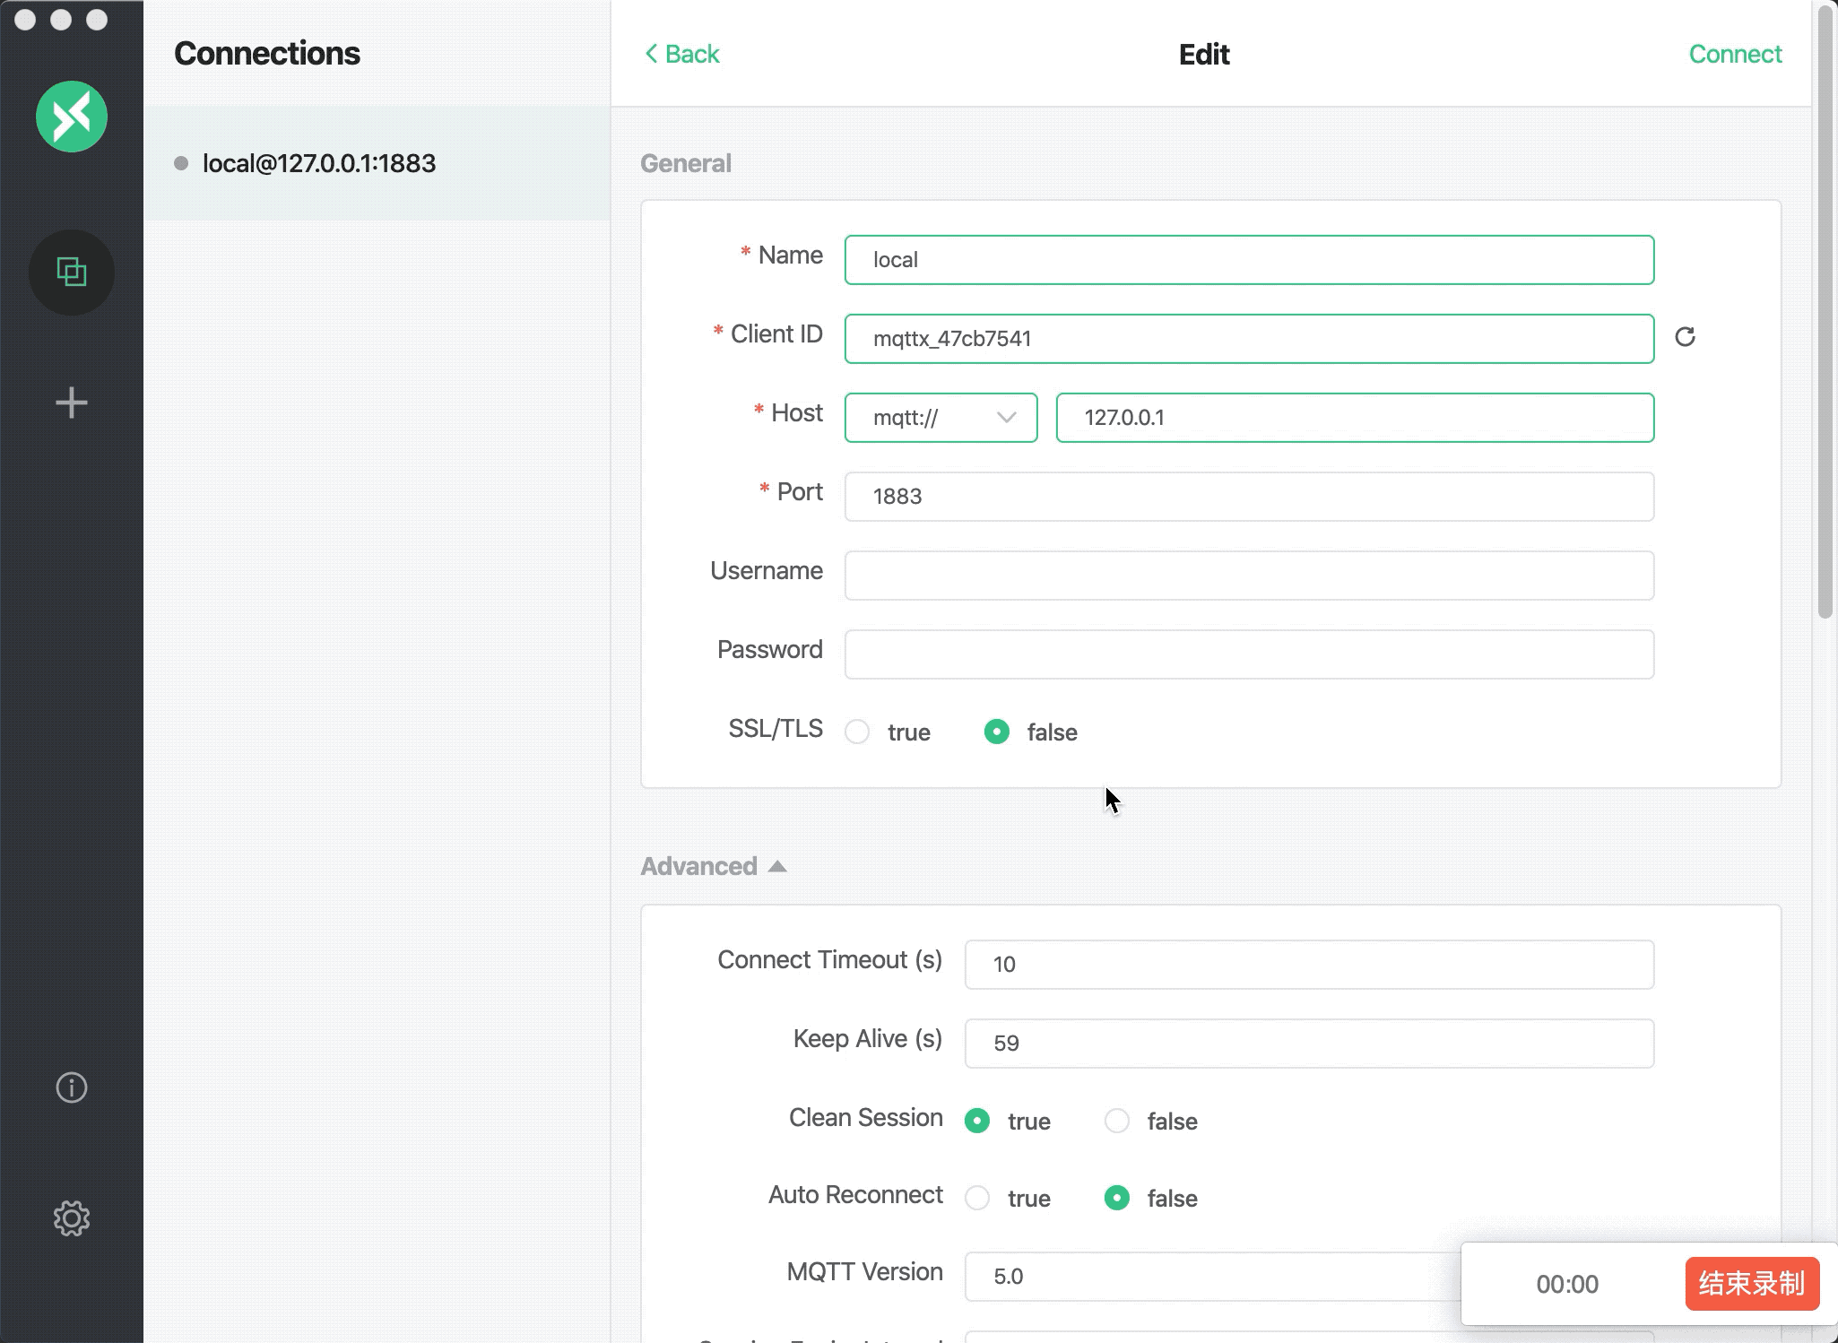The height and width of the screenshot is (1343, 1838).
Task: Regenerate Client ID with refresh icon
Action: [1685, 337]
